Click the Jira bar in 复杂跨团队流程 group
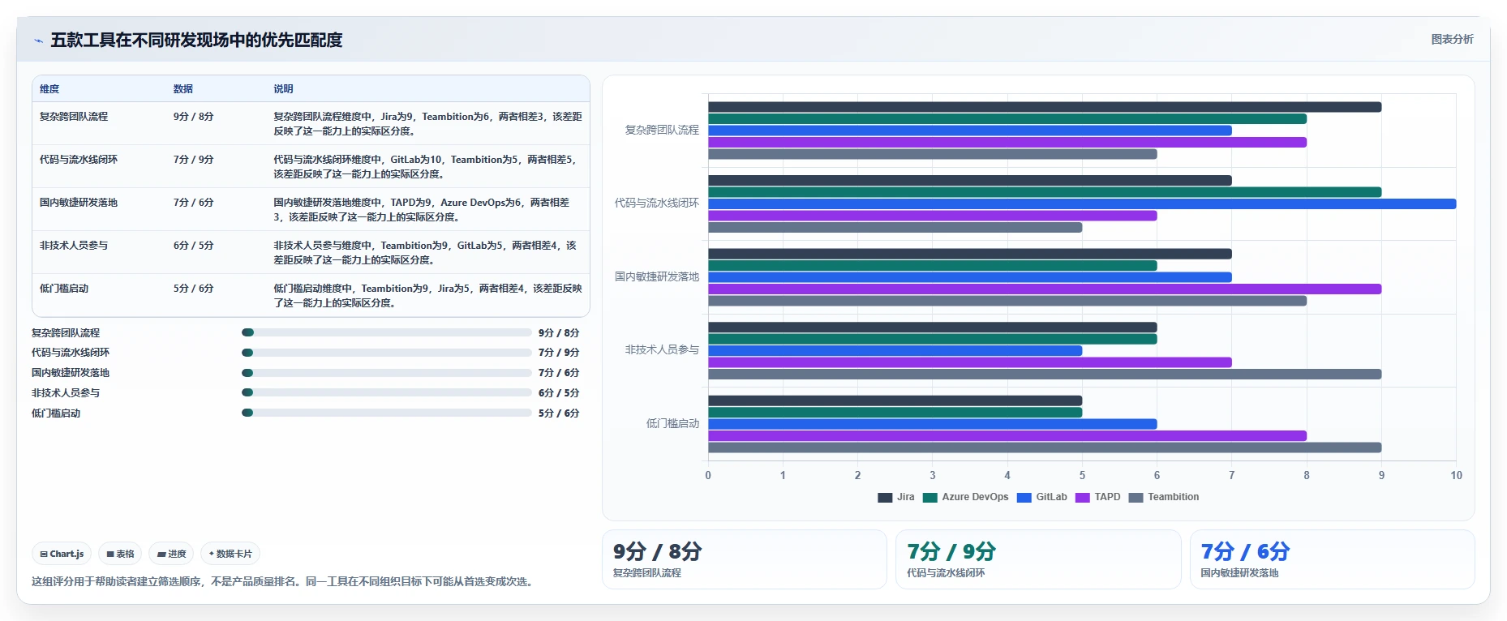The image size is (1507, 621). click(x=1045, y=107)
